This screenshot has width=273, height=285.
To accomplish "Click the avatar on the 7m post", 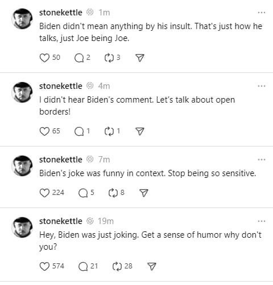I will click(22, 166).
